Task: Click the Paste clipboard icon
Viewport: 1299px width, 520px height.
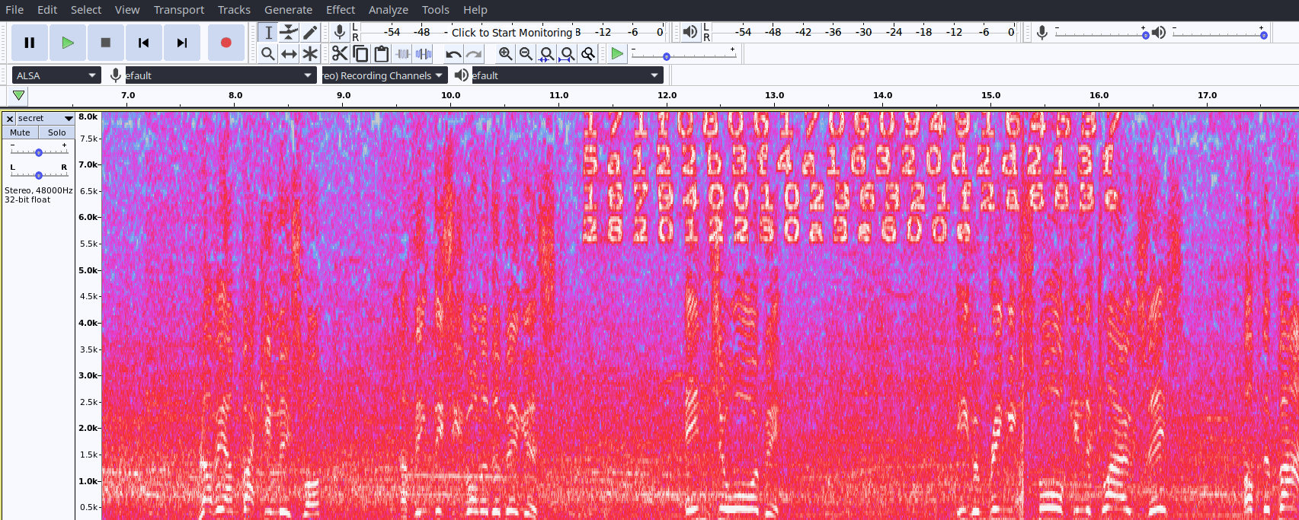Action: tap(382, 54)
